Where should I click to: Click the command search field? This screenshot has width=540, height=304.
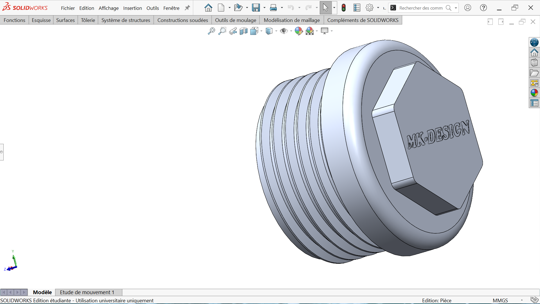(x=420, y=8)
